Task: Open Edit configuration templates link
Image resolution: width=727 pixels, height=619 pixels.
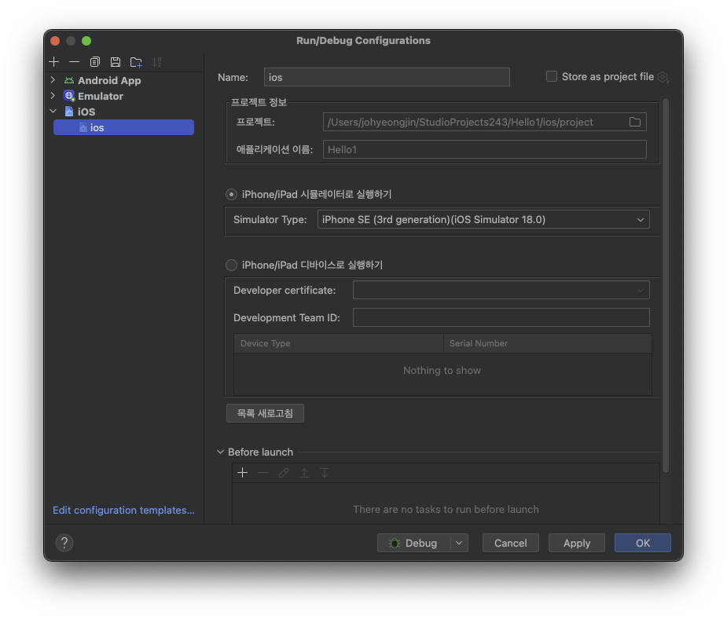Action: coord(124,510)
